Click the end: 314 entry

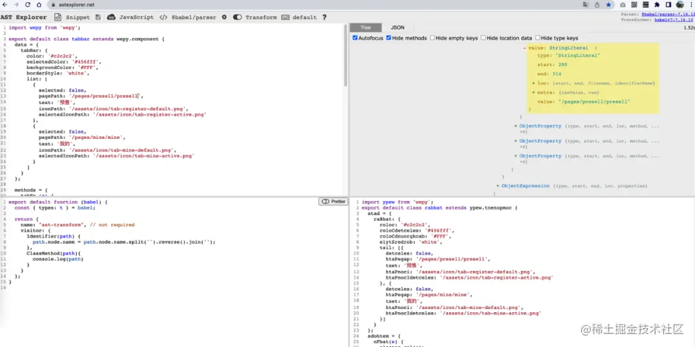tap(549, 74)
